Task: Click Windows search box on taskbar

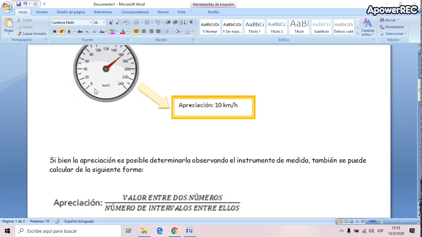Action: [68, 231]
